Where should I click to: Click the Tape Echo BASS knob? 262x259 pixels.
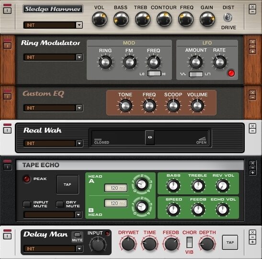[173, 186]
